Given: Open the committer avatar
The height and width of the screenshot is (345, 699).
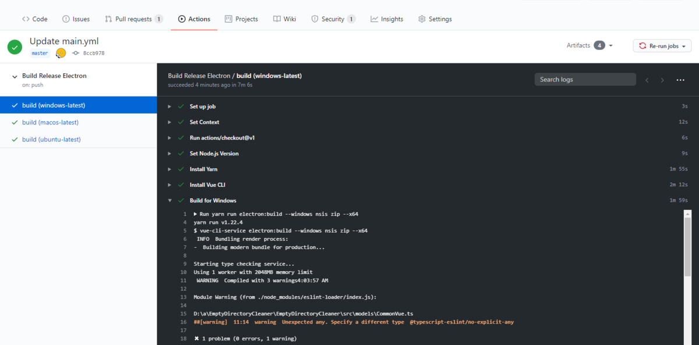Looking at the screenshot, I should coord(61,53).
